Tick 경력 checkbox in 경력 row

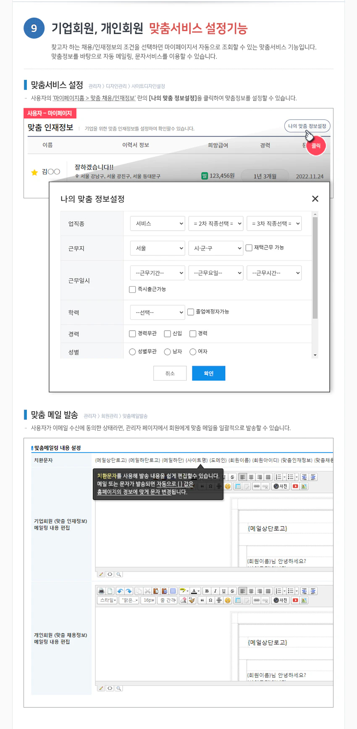pos(193,334)
